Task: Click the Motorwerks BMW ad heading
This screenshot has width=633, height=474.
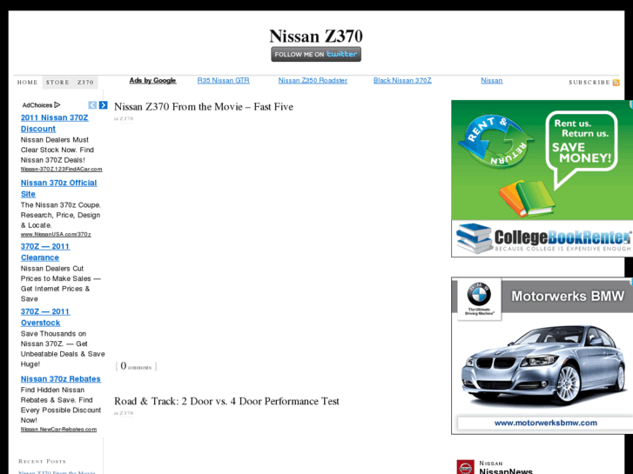Action: click(568, 296)
